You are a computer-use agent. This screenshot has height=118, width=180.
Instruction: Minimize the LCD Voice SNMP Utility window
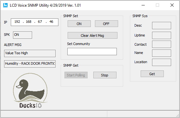(143, 5)
